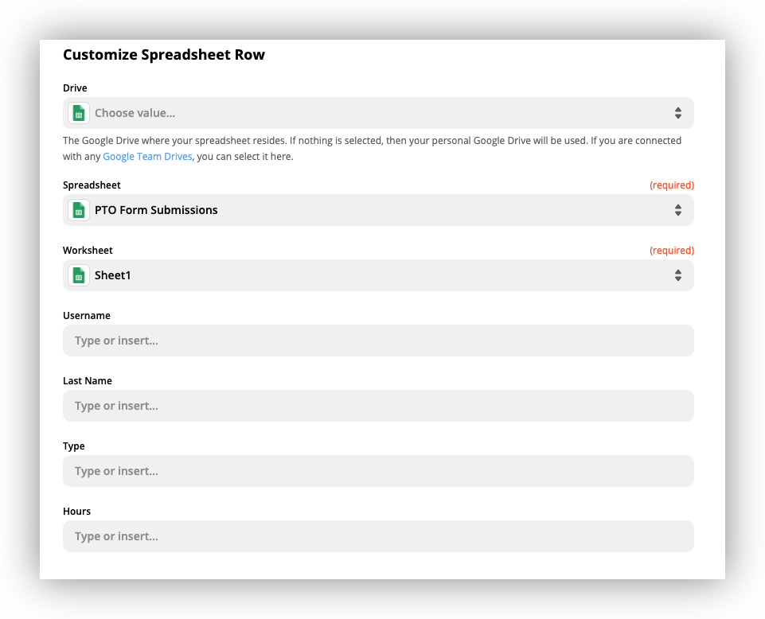The width and height of the screenshot is (765, 619).
Task: Expand the Worksheet dropdown arrows
Action: (677, 275)
